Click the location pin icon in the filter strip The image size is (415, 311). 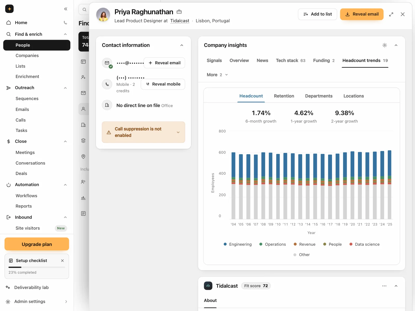tap(83, 157)
